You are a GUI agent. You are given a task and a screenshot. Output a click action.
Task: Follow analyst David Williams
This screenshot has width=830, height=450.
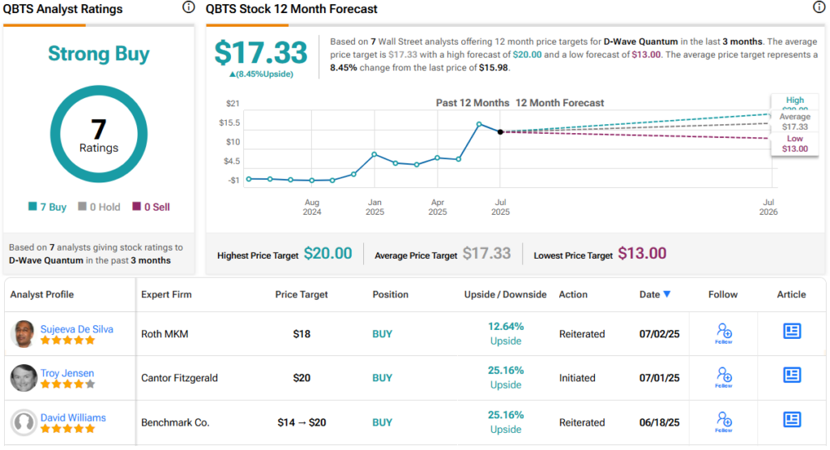(724, 422)
